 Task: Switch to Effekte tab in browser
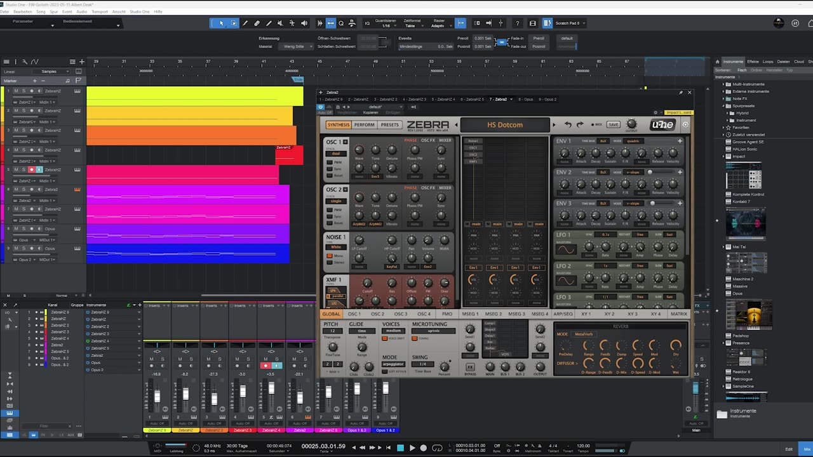(753, 62)
